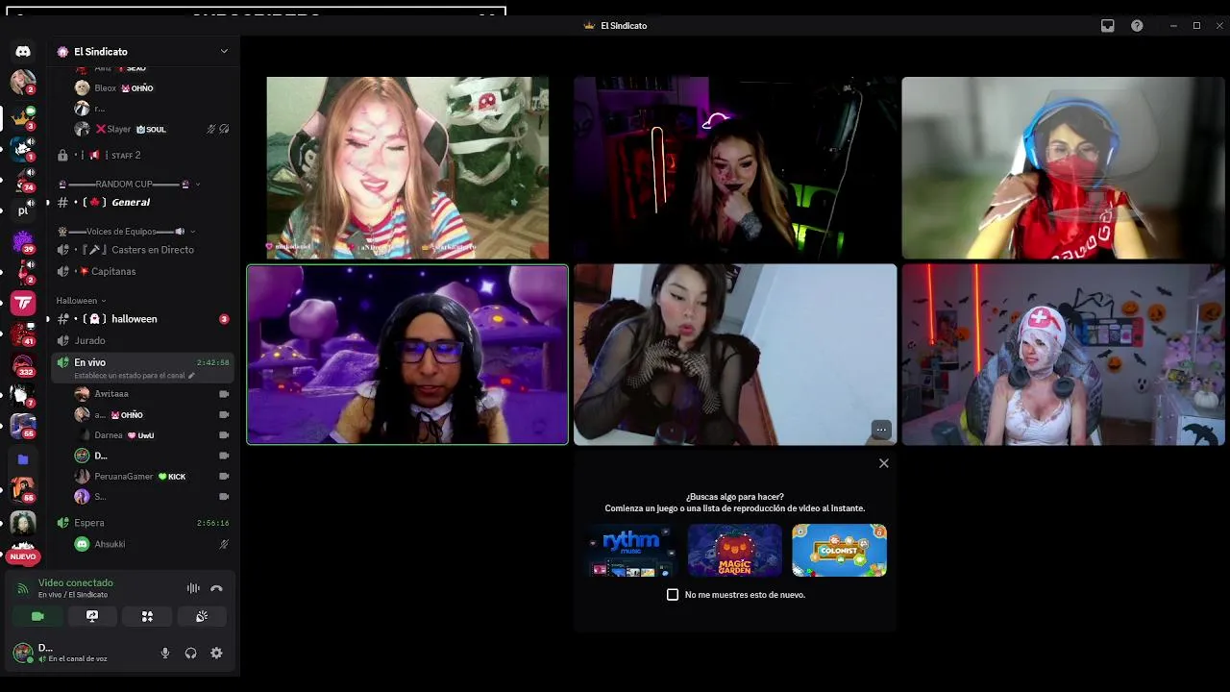
Task: Click Slayer's muted microphone icon
Action: point(210,129)
